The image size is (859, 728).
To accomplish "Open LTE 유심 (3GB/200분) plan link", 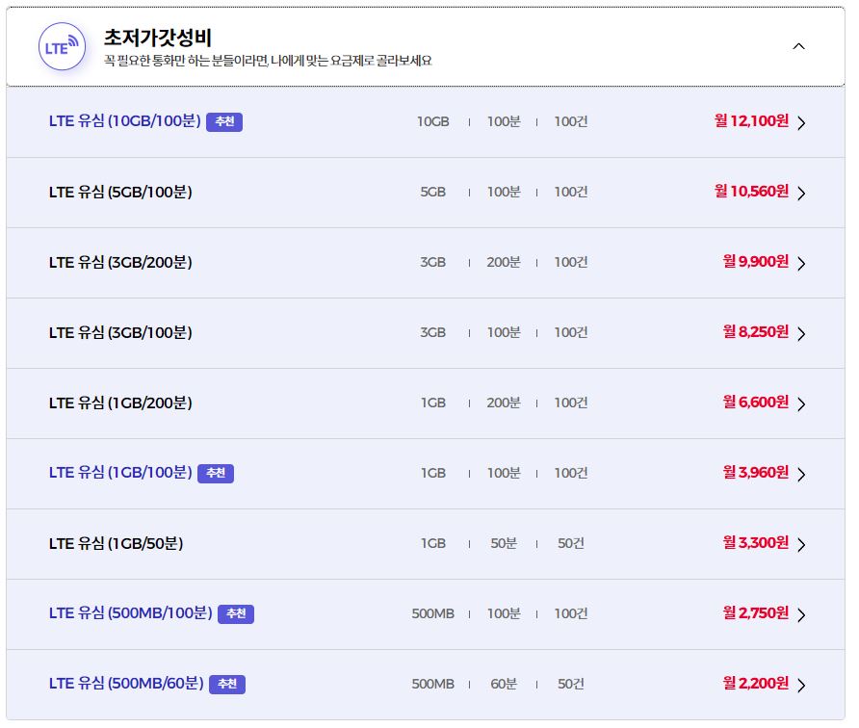I will (x=120, y=262).
